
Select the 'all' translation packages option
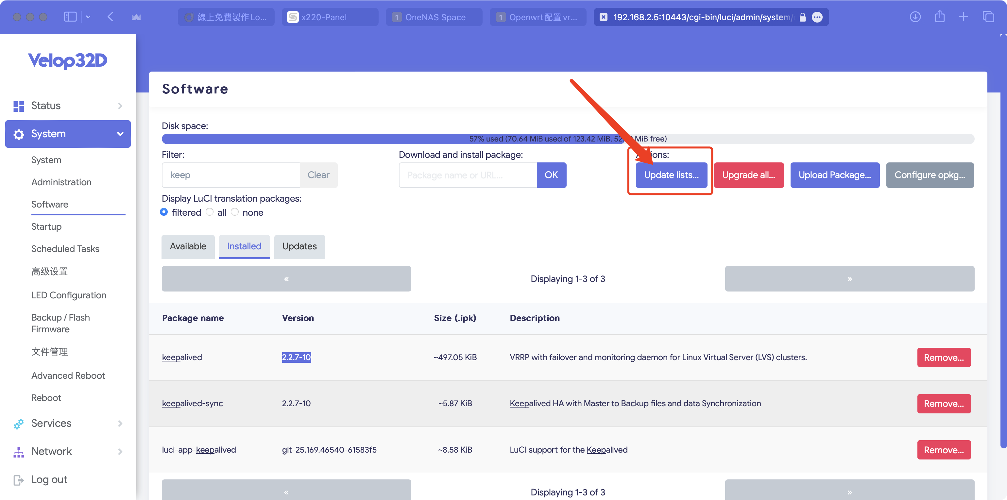coord(210,212)
